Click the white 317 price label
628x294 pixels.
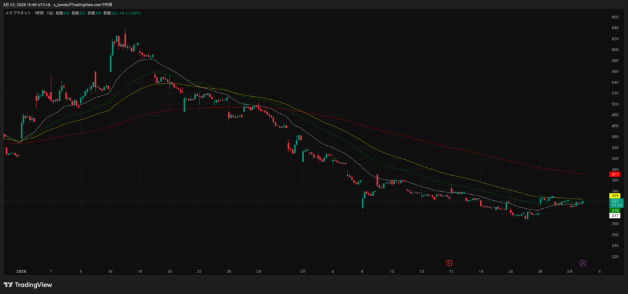tap(615, 216)
